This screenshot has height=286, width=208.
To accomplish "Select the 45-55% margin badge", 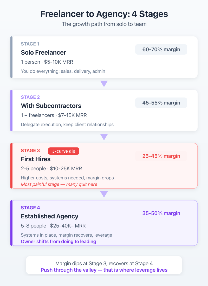I will click(161, 103).
